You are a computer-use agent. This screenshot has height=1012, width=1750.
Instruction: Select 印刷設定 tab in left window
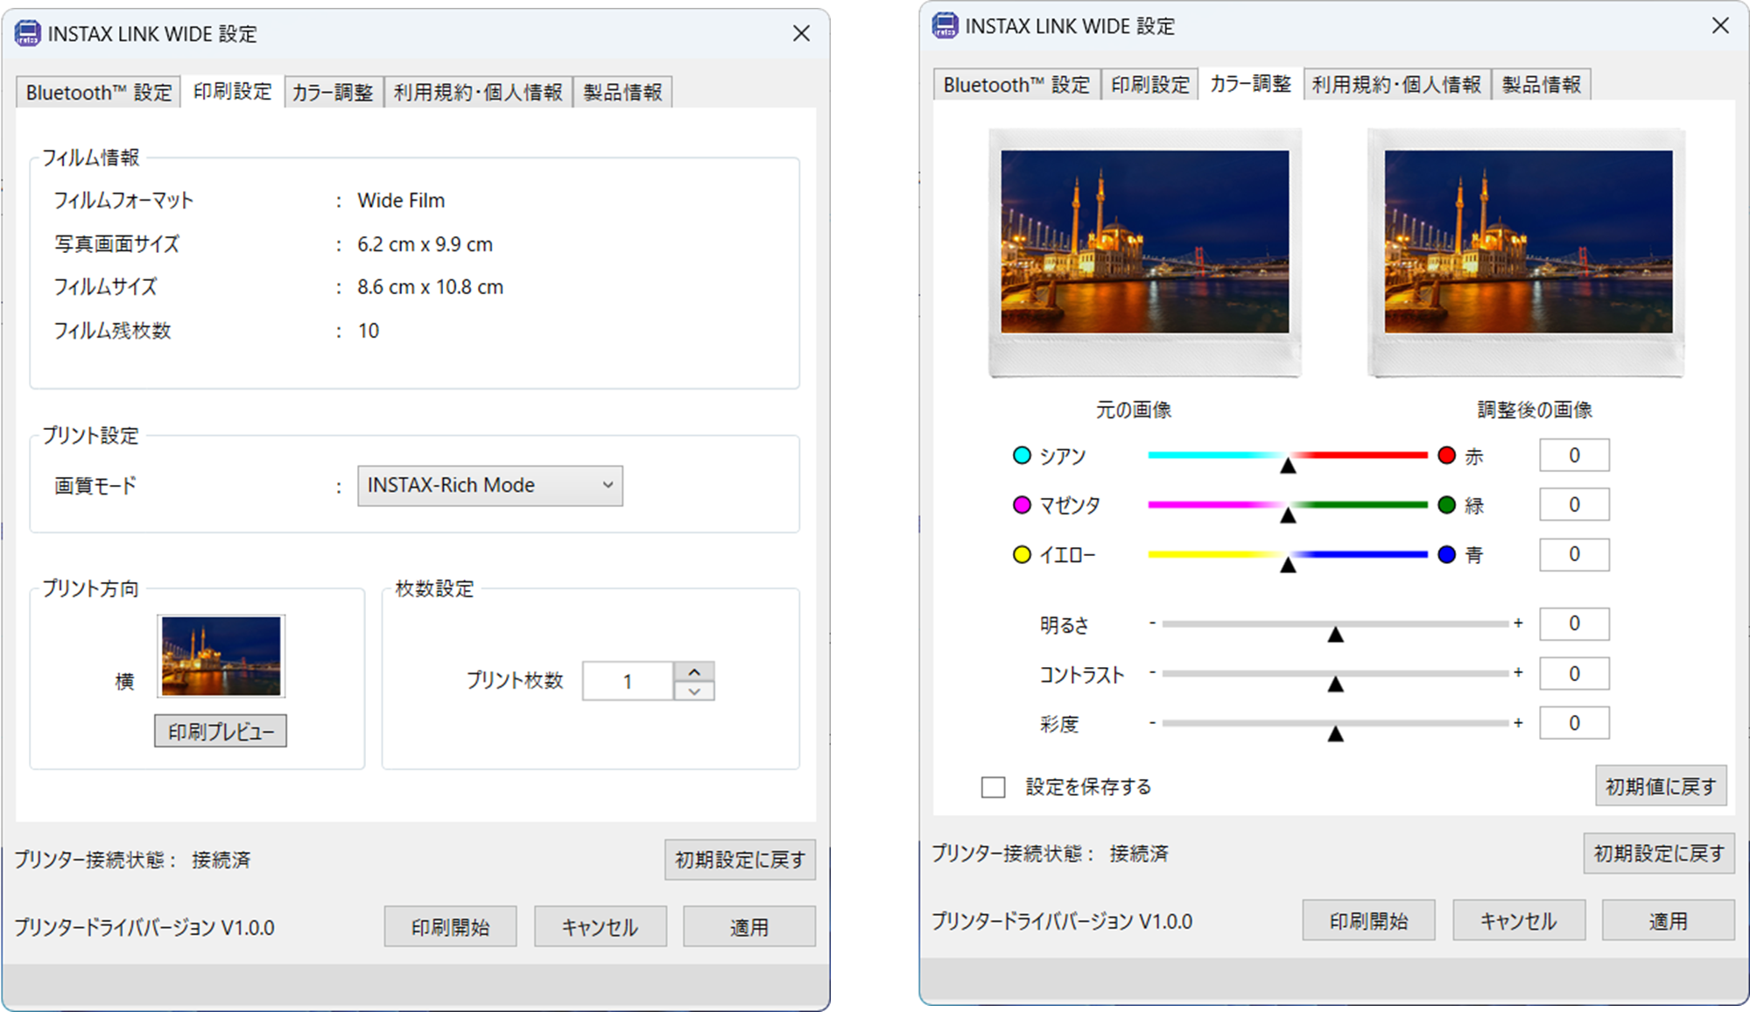[233, 91]
